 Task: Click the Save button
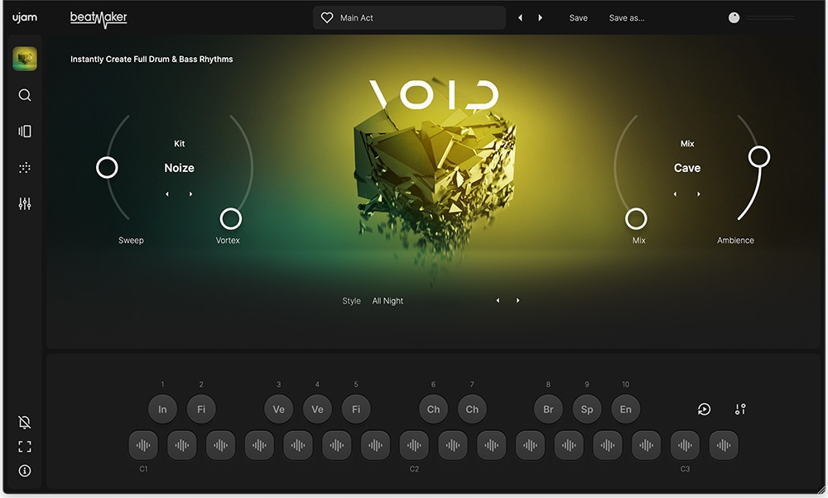[578, 18]
